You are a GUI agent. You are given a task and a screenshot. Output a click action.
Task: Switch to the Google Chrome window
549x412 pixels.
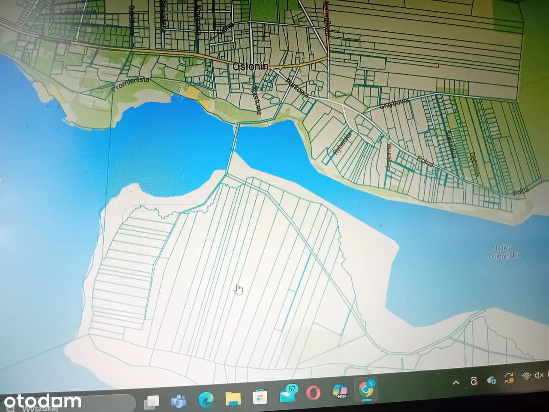[367, 389]
